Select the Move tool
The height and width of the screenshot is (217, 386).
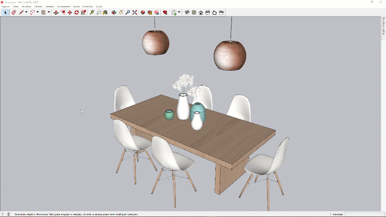pyautogui.click(x=70, y=13)
